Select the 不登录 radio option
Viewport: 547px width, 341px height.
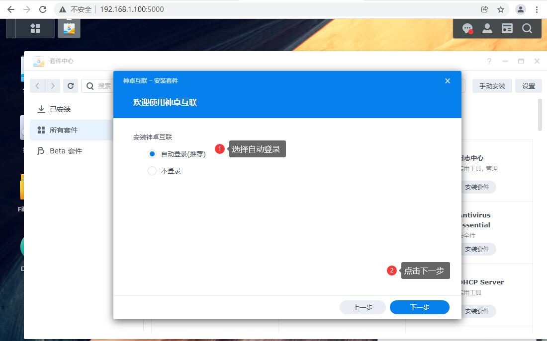[x=152, y=171]
